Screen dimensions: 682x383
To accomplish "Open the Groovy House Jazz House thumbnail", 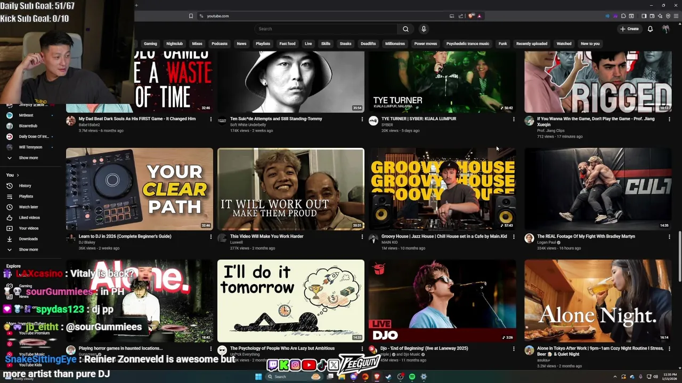I will coord(442,189).
